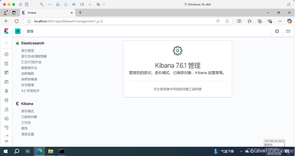Open 工作区 link

(26, 123)
